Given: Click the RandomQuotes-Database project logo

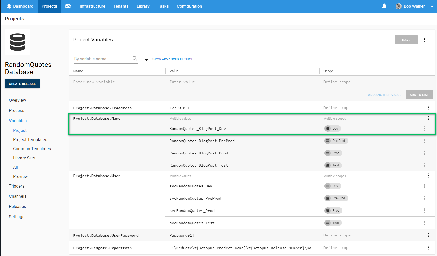Looking at the screenshot, I should (18, 42).
